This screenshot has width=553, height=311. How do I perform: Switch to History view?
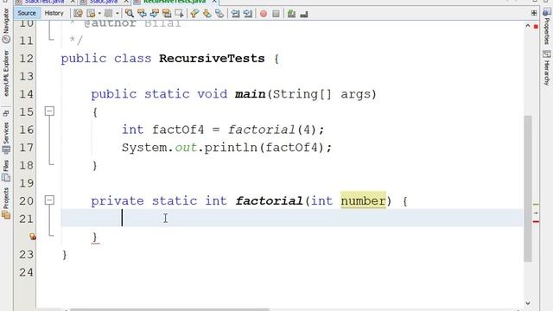(x=54, y=14)
